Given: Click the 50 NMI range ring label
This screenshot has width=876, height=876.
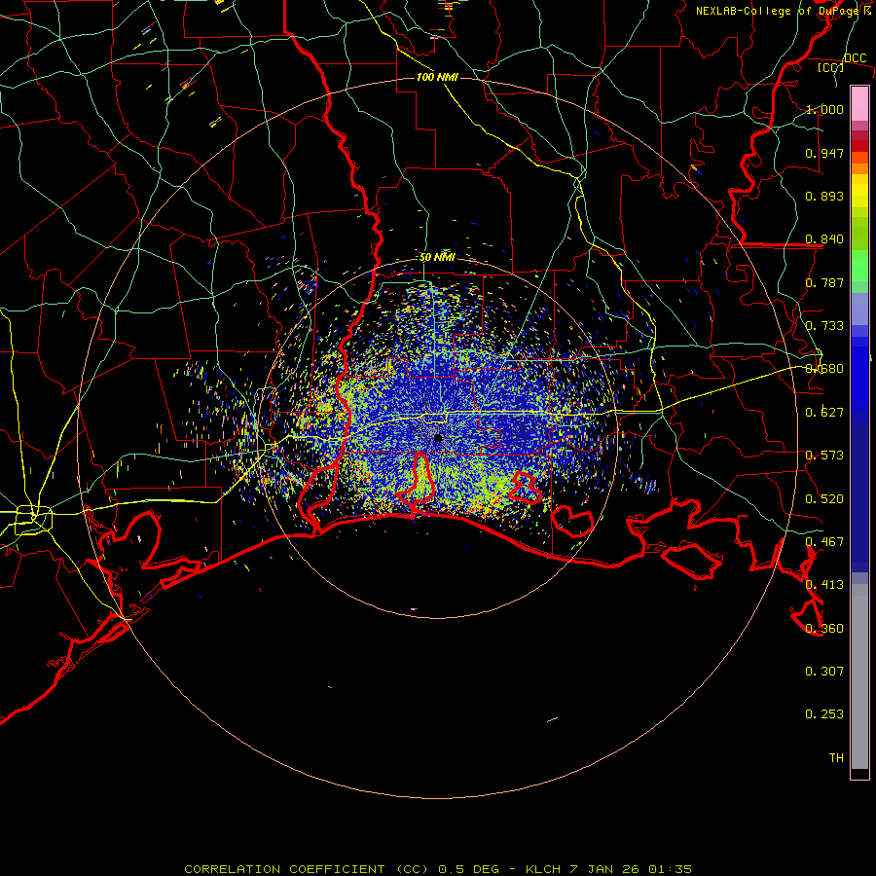Looking at the screenshot, I should 437,258.
